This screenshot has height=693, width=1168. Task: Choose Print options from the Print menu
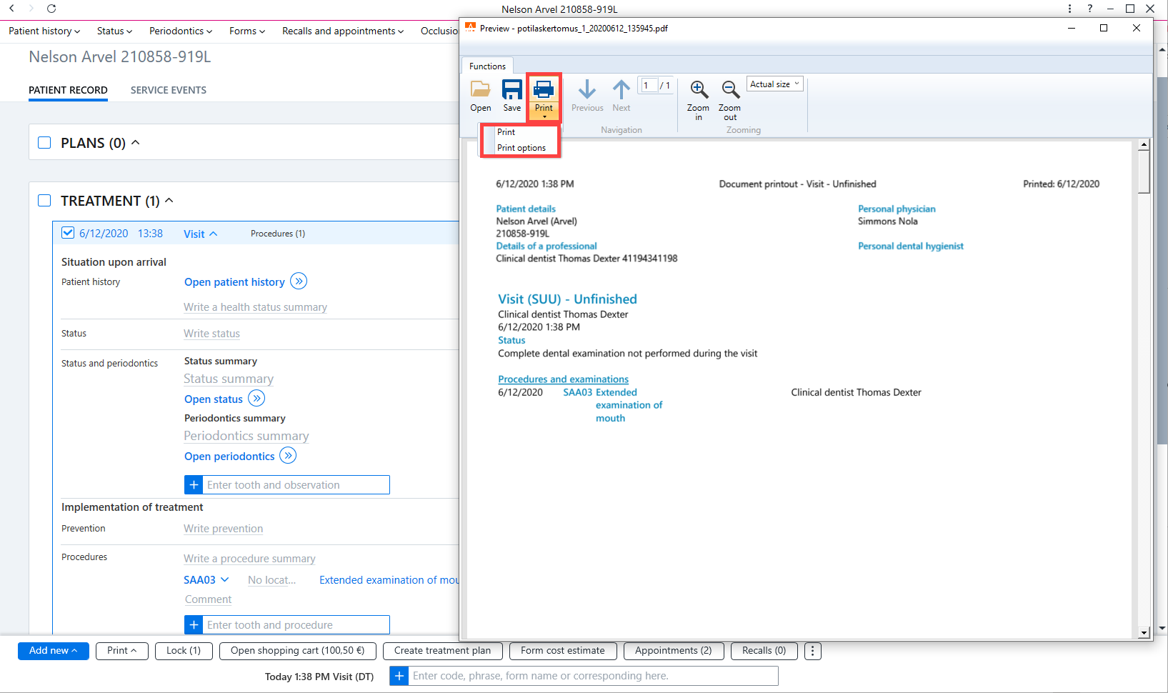click(521, 148)
